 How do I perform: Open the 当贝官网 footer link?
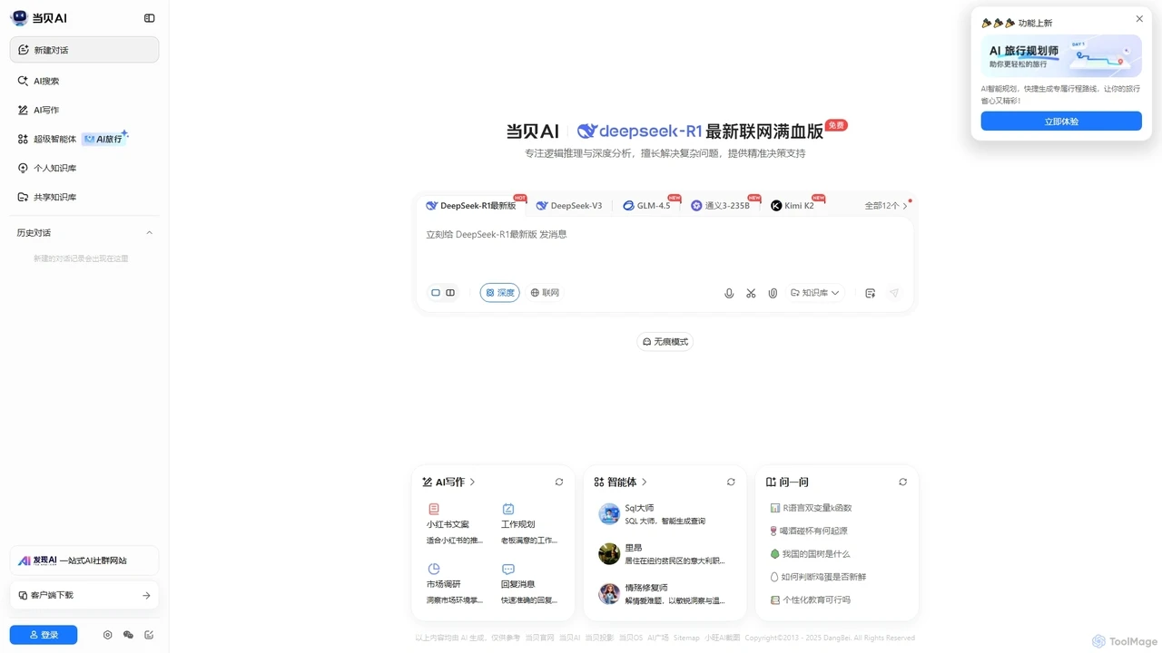click(x=540, y=638)
